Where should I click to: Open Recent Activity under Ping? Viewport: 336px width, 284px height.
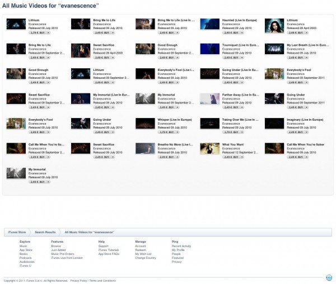point(181,246)
